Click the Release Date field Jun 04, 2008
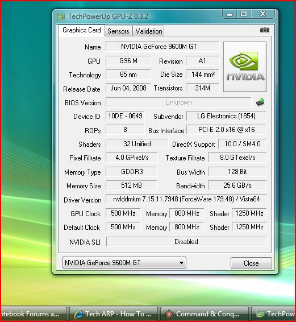This screenshot has width=296, height=322. coord(128,88)
